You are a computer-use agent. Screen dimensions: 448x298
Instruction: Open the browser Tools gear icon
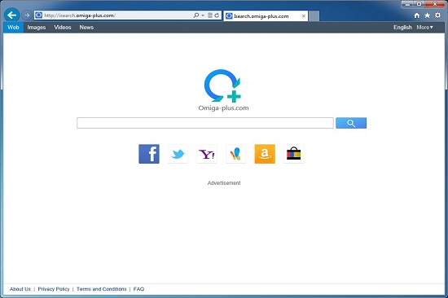click(437, 15)
